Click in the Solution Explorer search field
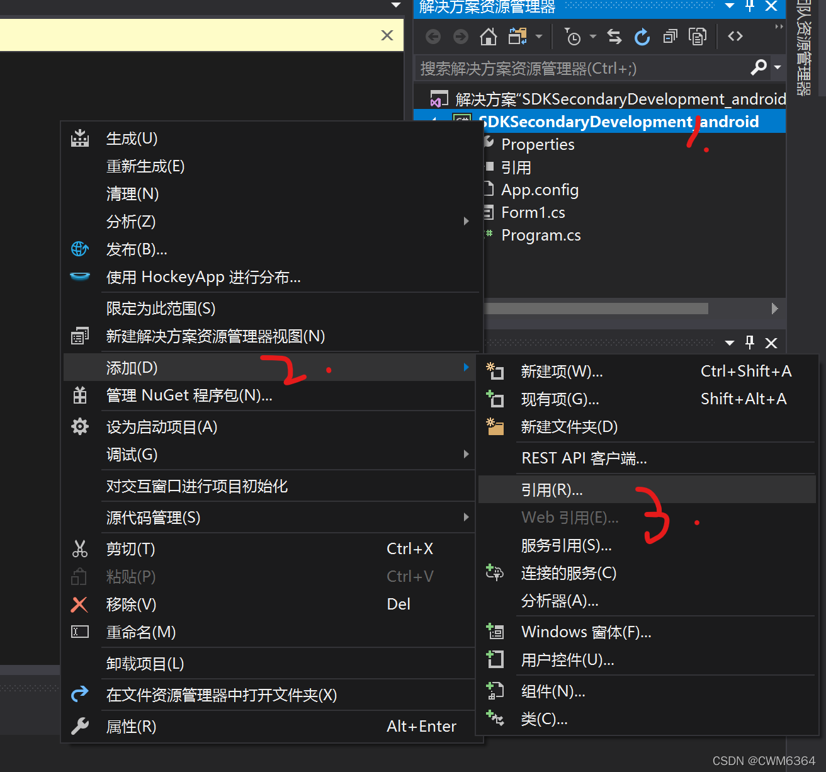Image resolution: width=826 pixels, height=772 pixels. tap(581, 68)
